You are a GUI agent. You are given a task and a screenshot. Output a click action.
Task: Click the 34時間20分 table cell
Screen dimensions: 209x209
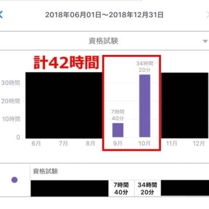(x=147, y=189)
